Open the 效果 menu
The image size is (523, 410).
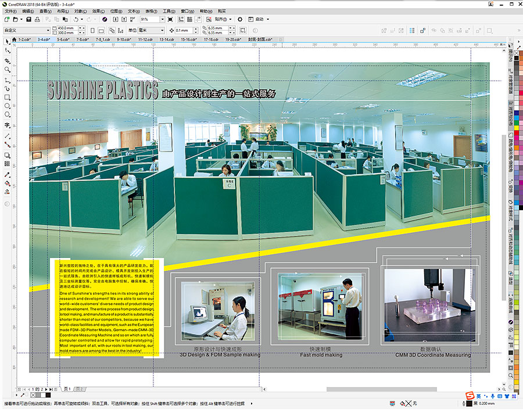coord(98,11)
